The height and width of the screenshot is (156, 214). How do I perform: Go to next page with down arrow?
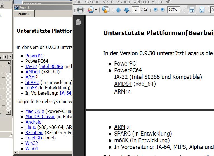pos(126,10)
